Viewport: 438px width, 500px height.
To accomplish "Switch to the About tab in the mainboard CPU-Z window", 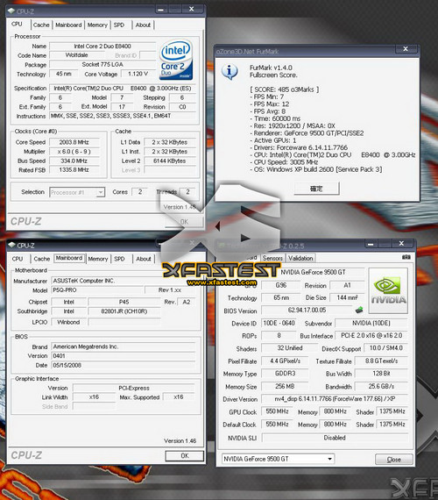I will tap(144, 259).
